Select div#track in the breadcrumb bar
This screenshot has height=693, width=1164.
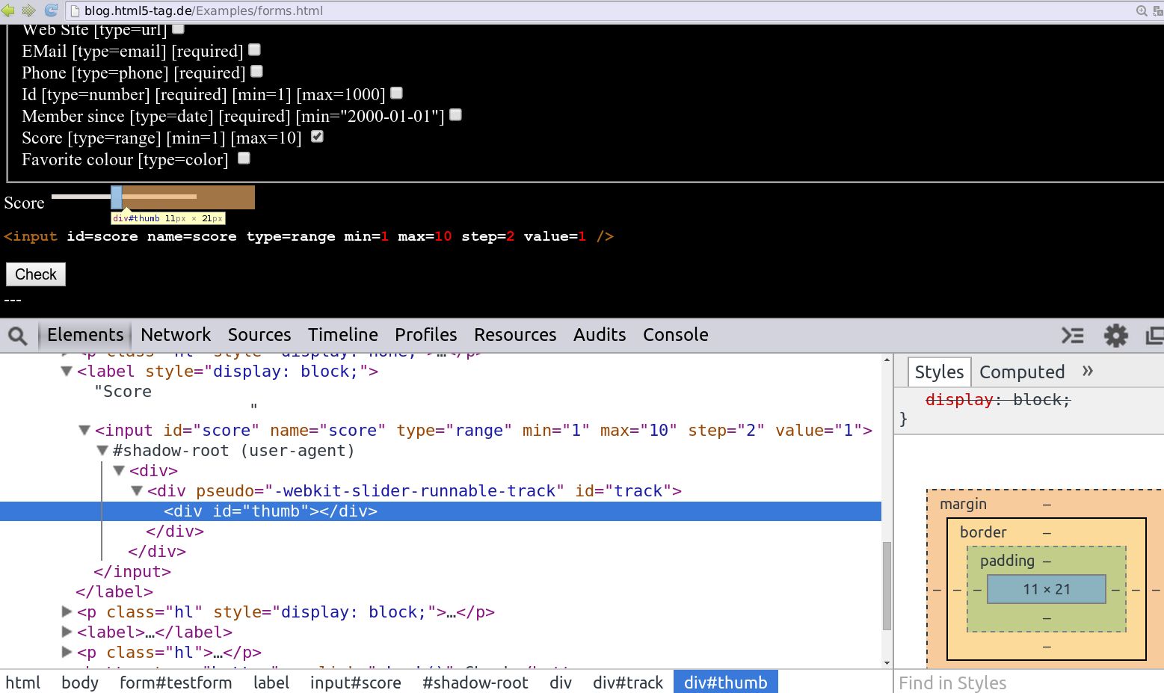tap(628, 683)
